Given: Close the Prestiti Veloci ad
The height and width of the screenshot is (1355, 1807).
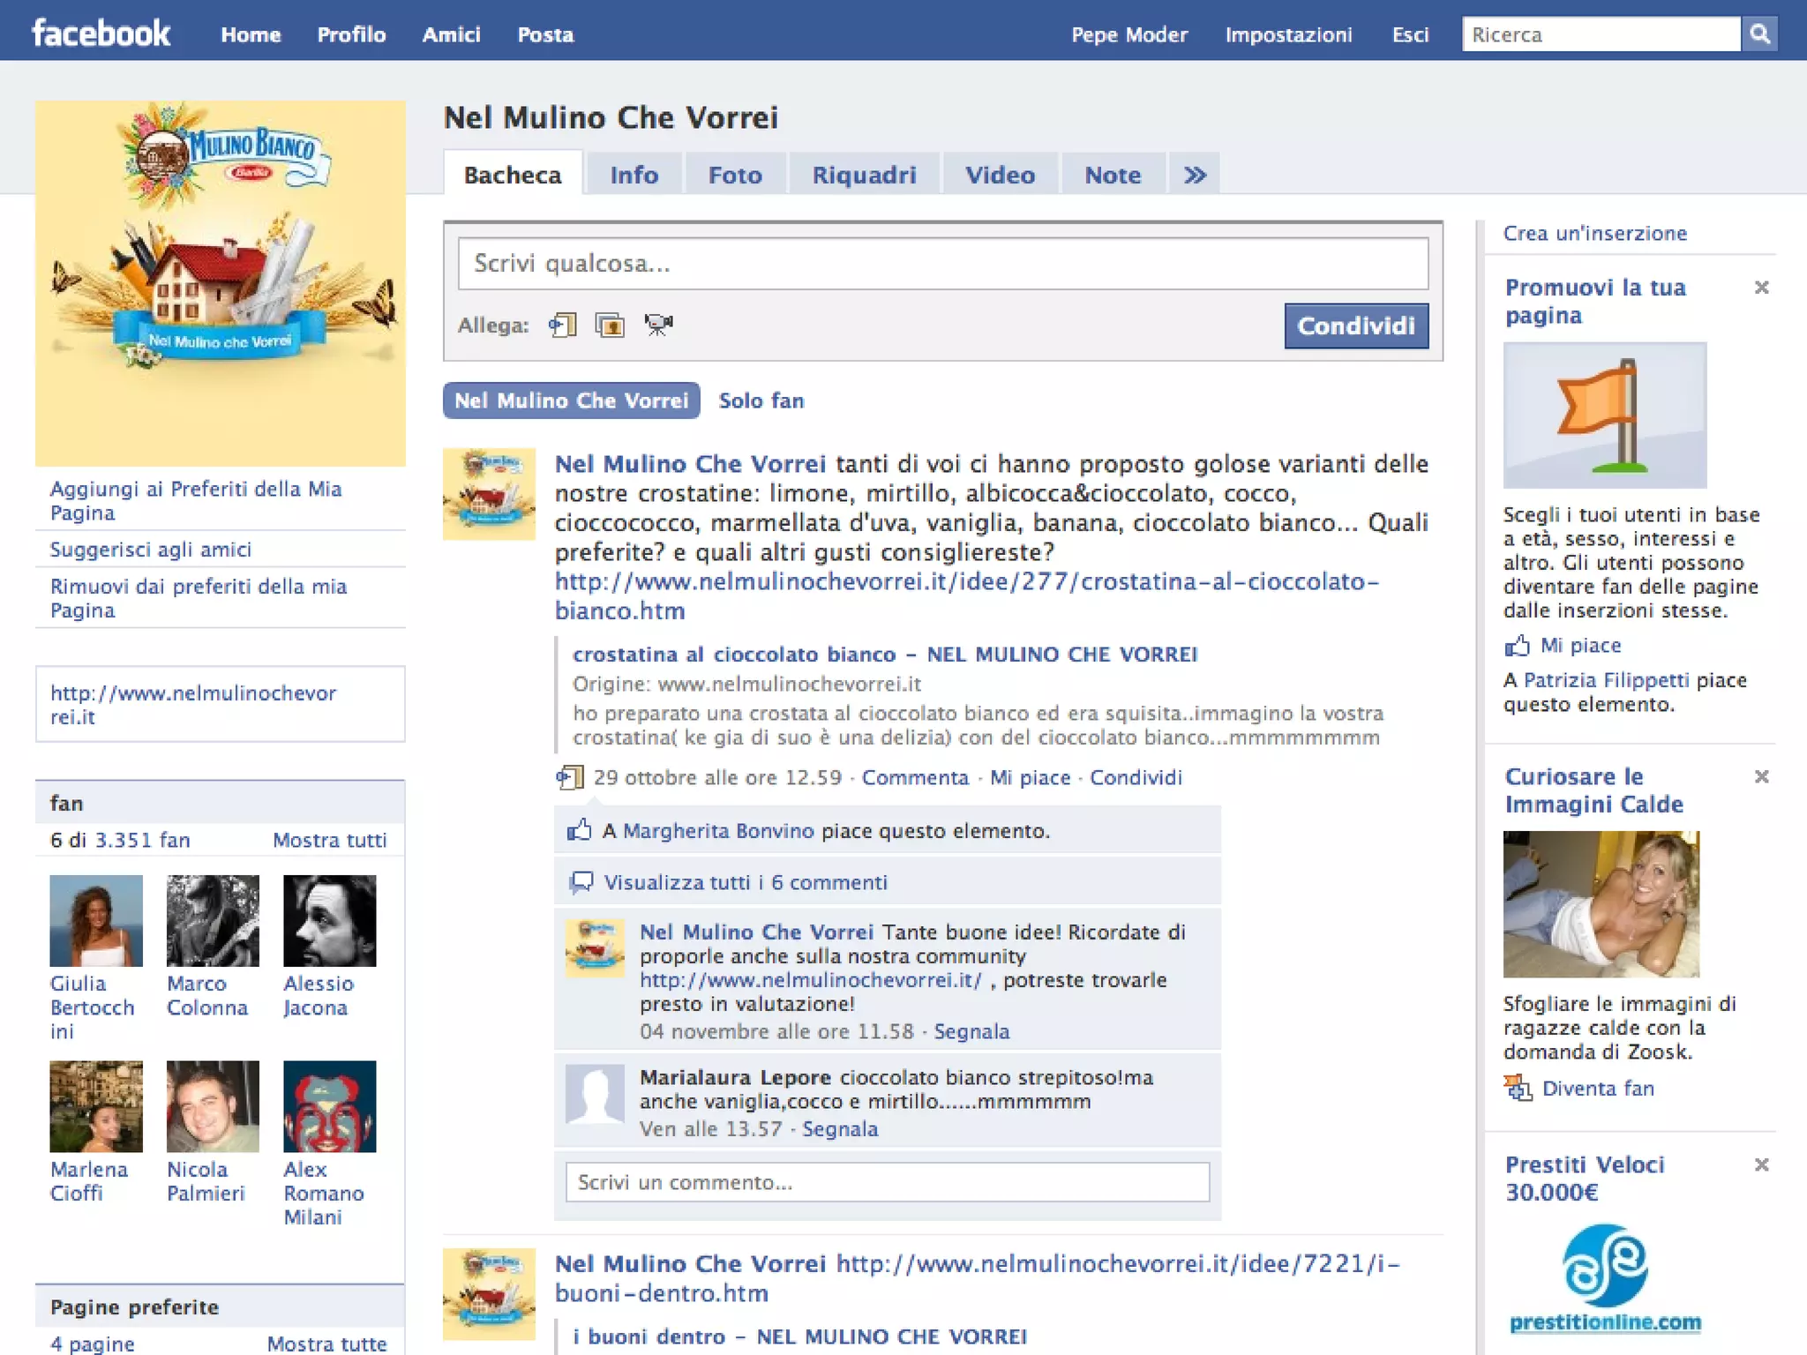Looking at the screenshot, I should [x=1762, y=1164].
